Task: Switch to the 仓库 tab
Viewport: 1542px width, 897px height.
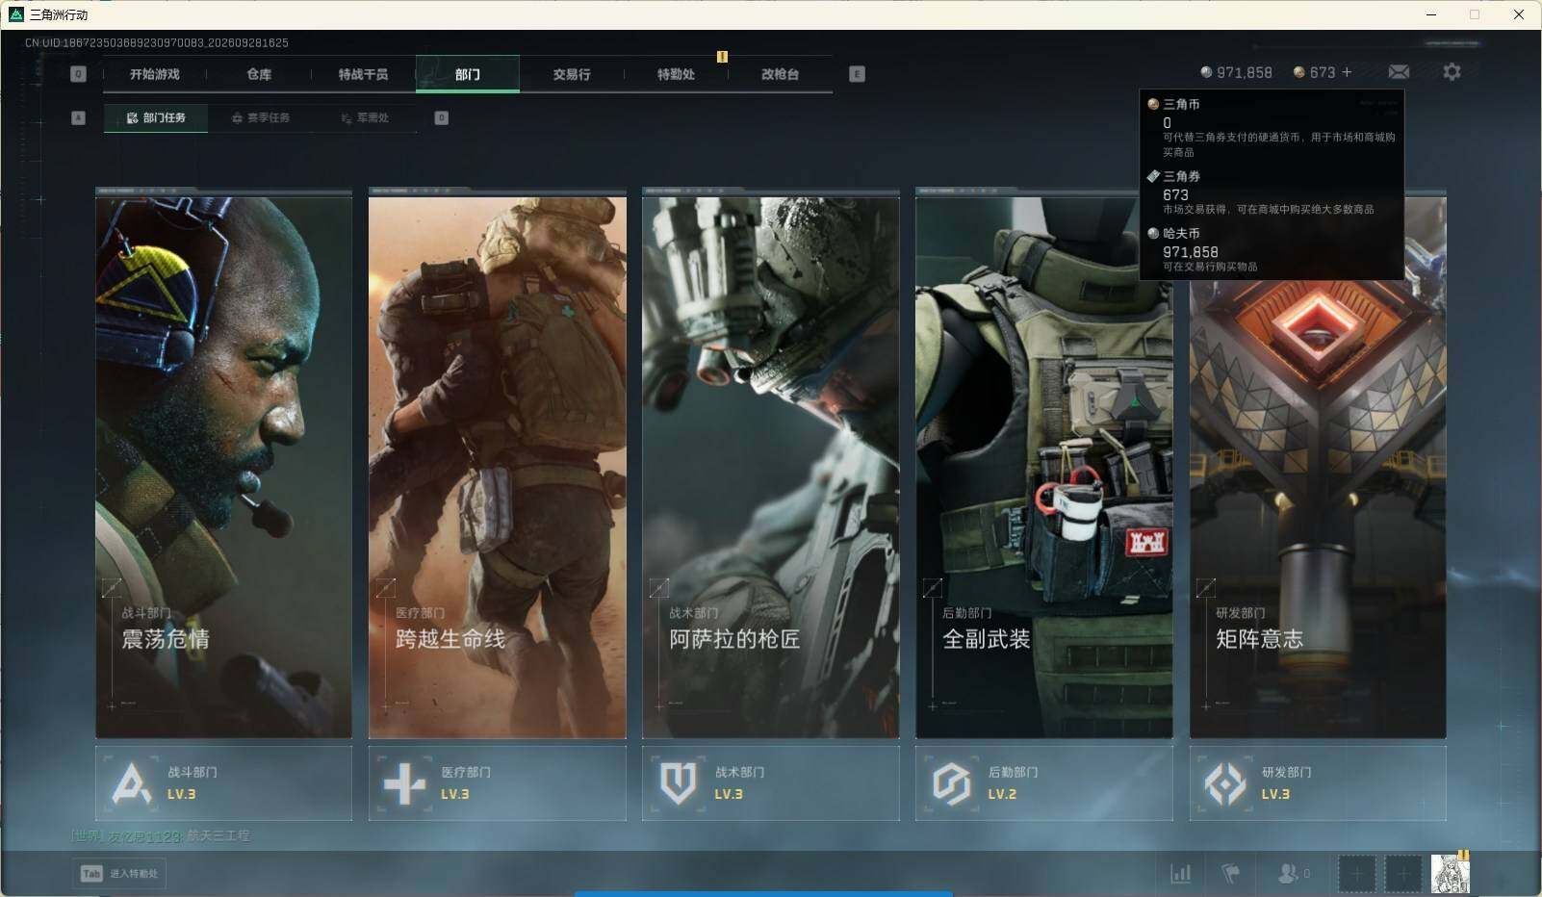Action: coord(259,74)
